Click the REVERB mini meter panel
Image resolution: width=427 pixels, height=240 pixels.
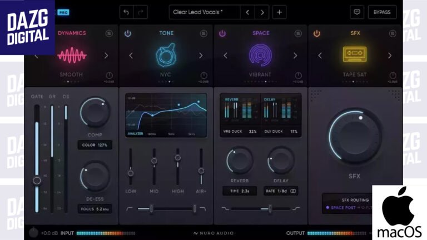point(240,110)
